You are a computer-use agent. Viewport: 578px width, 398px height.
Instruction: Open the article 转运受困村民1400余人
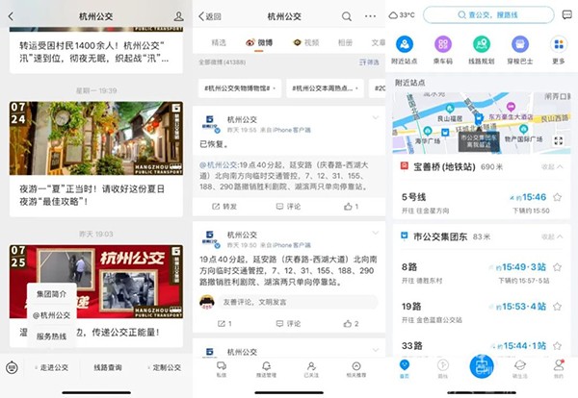(96, 52)
